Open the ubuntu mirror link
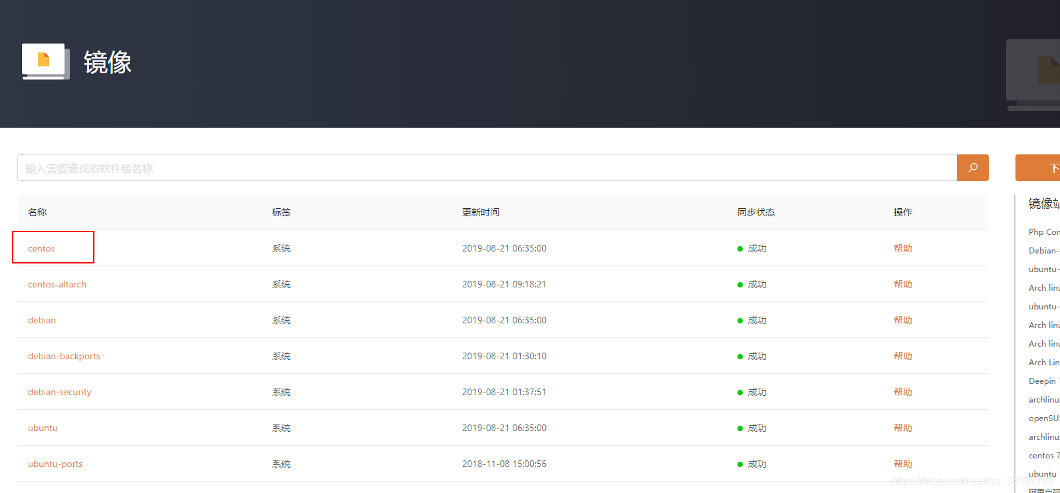The image size is (1060, 493). [x=43, y=428]
